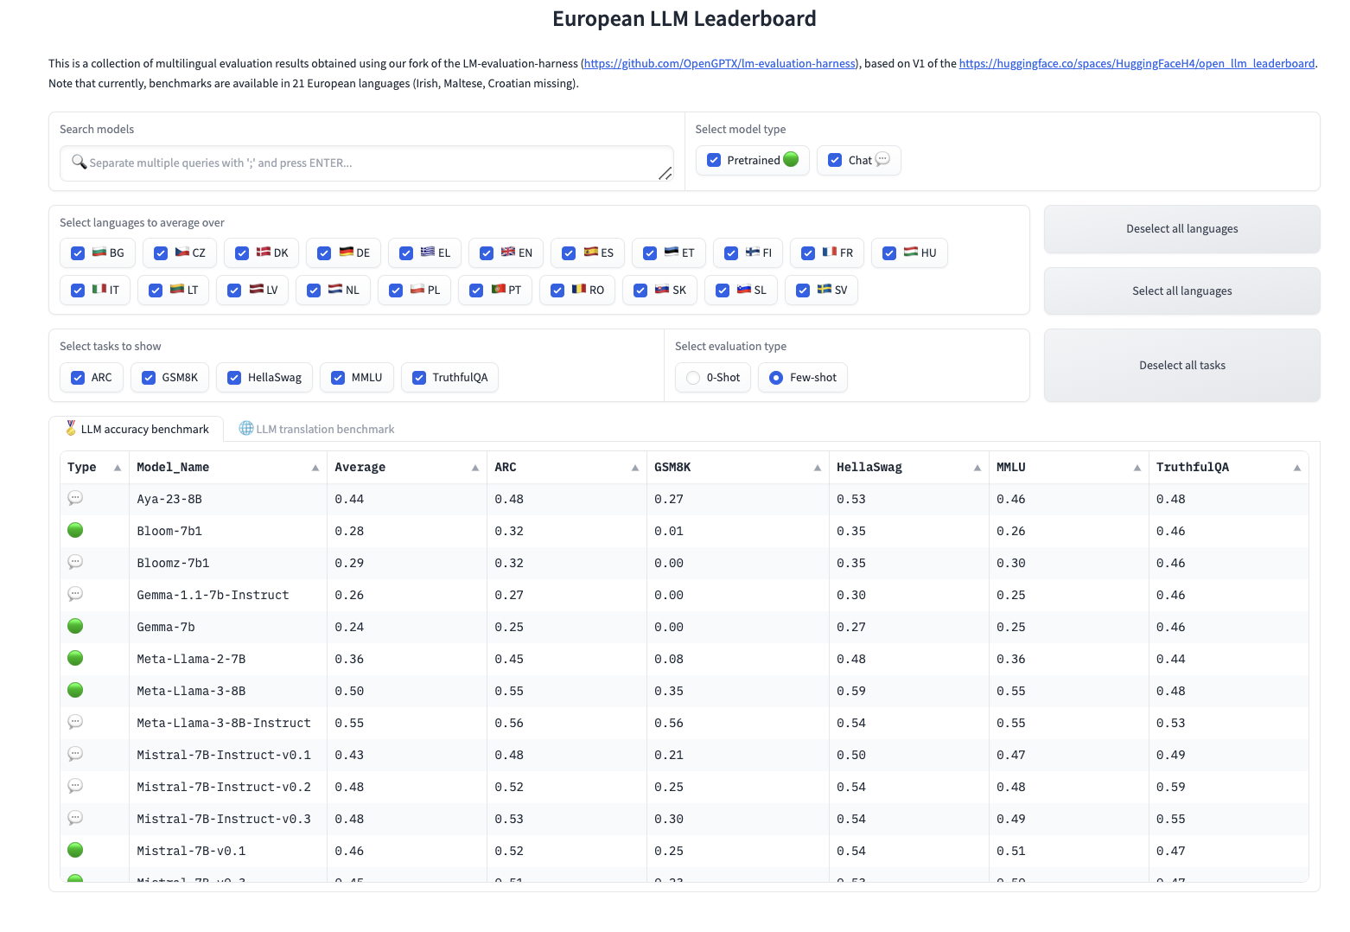The width and height of the screenshot is (1350, 932).
Task: Sort table by Model_Name column arrow
Action: pos(315,468)
